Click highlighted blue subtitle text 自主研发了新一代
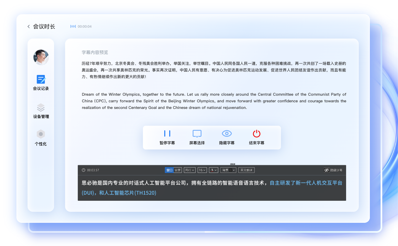Screen dimensions: 398x246 (306, 183)
